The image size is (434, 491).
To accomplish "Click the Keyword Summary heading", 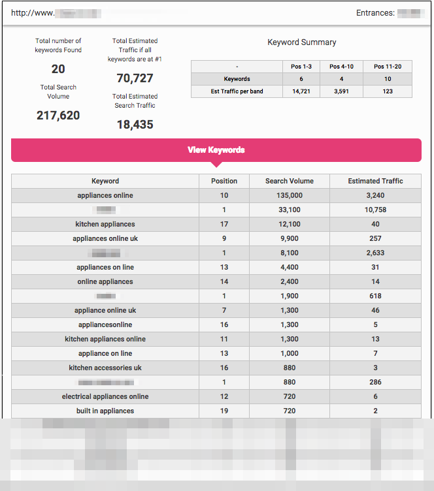I will pos(302,42).
